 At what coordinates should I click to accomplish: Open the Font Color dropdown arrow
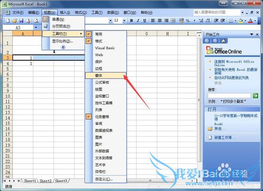pos(255,21)
